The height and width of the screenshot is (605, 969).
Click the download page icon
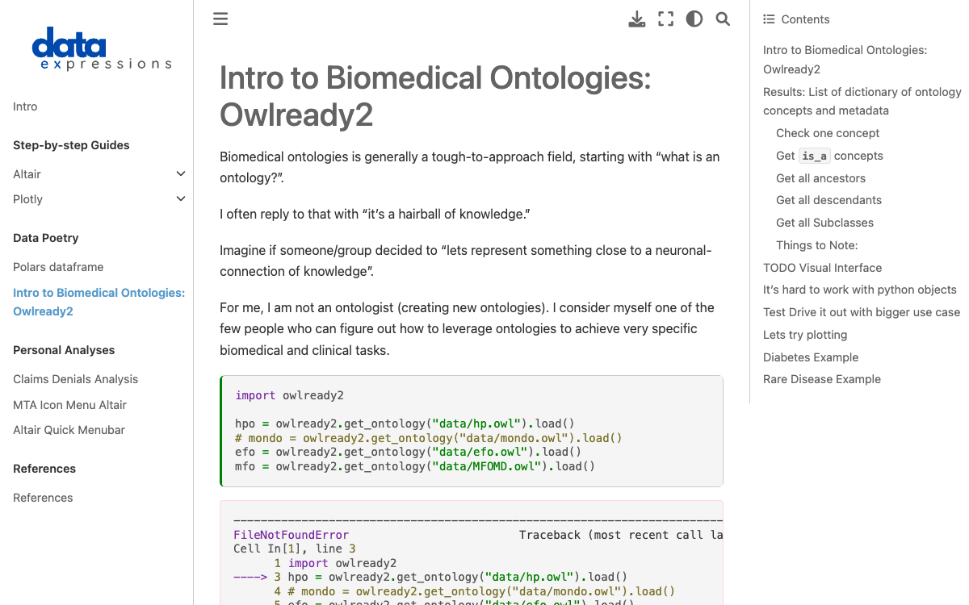click(x=637, y=19)
